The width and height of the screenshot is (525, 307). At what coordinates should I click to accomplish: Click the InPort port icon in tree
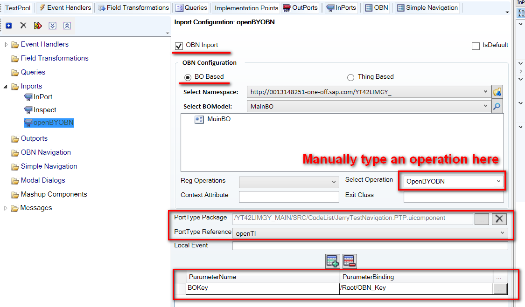(x=28, y=97)
